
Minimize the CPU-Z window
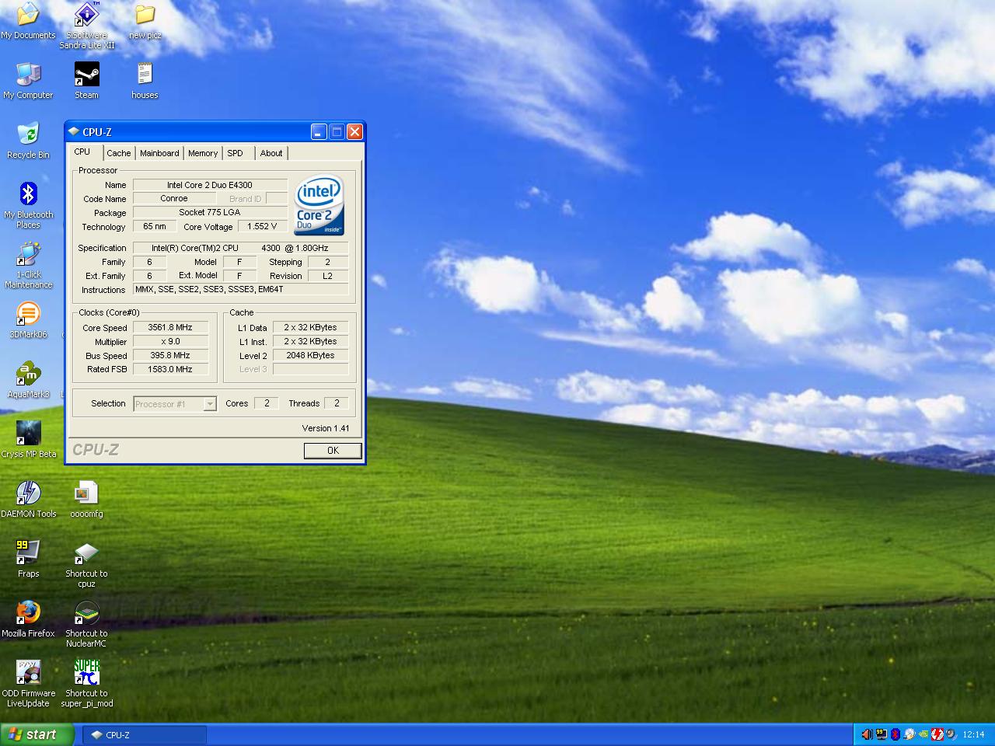[x=319, y=132]
